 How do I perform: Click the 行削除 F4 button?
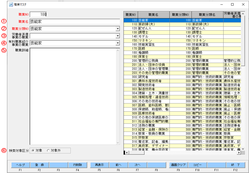coord(78,165)
